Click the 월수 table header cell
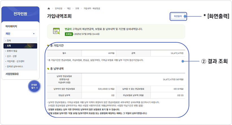 point(64,53)
